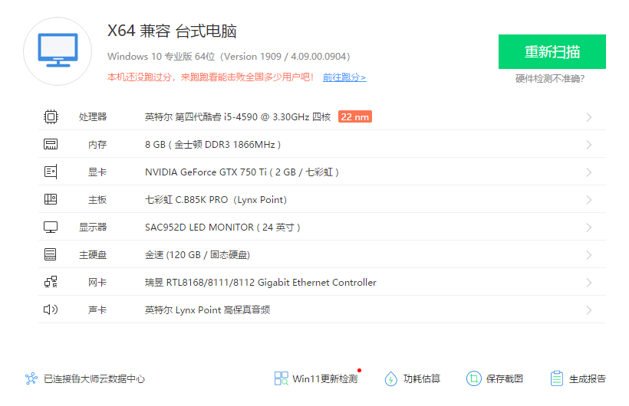This screenshot has width=629, height=406.
Task: Click Windows 10 专业版 64位 version text
Action: tap(229, 57)
